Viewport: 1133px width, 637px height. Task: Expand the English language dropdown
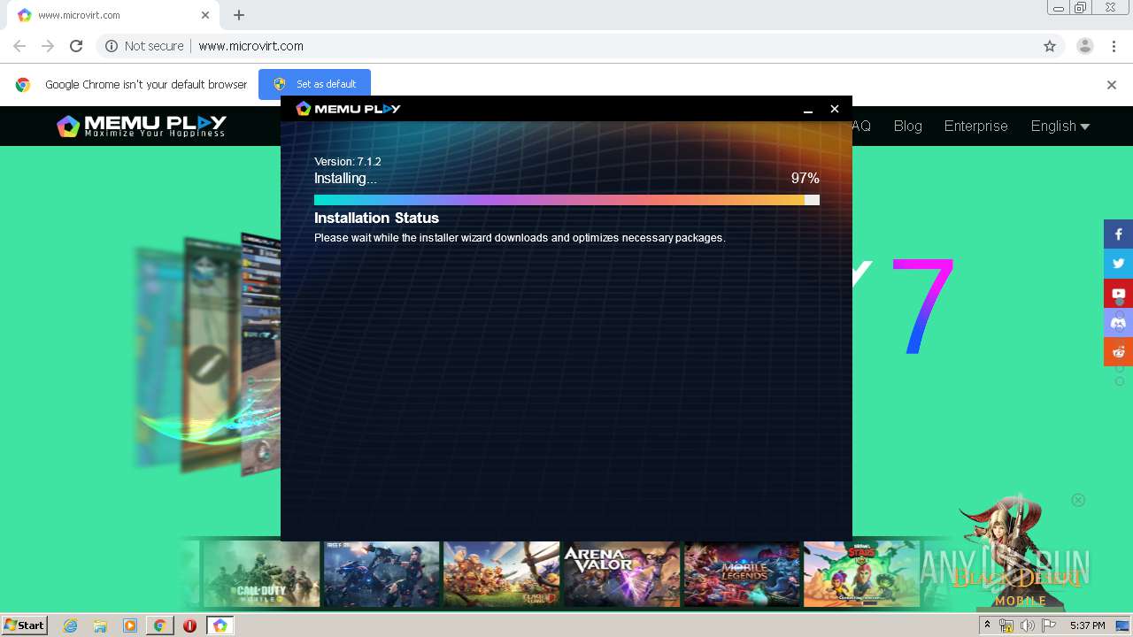[1060, 126]
